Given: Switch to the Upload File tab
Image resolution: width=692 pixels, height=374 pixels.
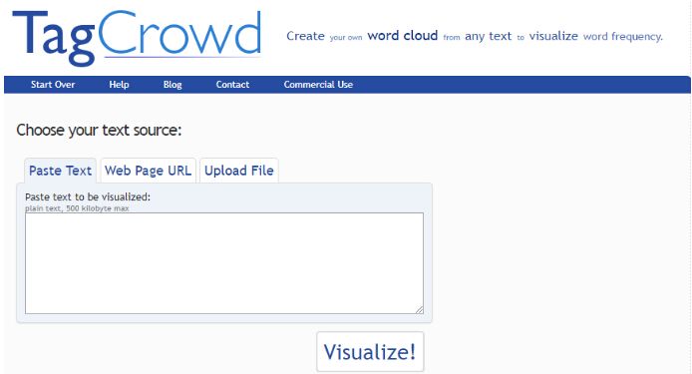Looking at the screenshot, I should point(238,171).
